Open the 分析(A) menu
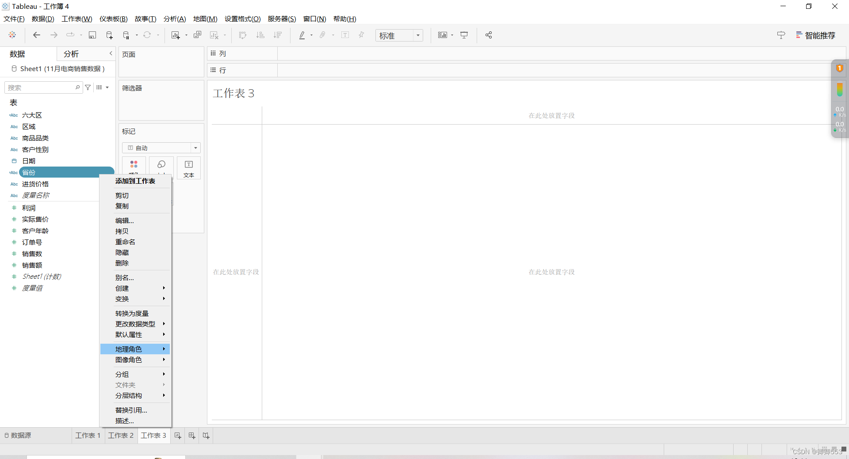Image resolution: width=849 pixels, height=459 pixels. point(175,19)
